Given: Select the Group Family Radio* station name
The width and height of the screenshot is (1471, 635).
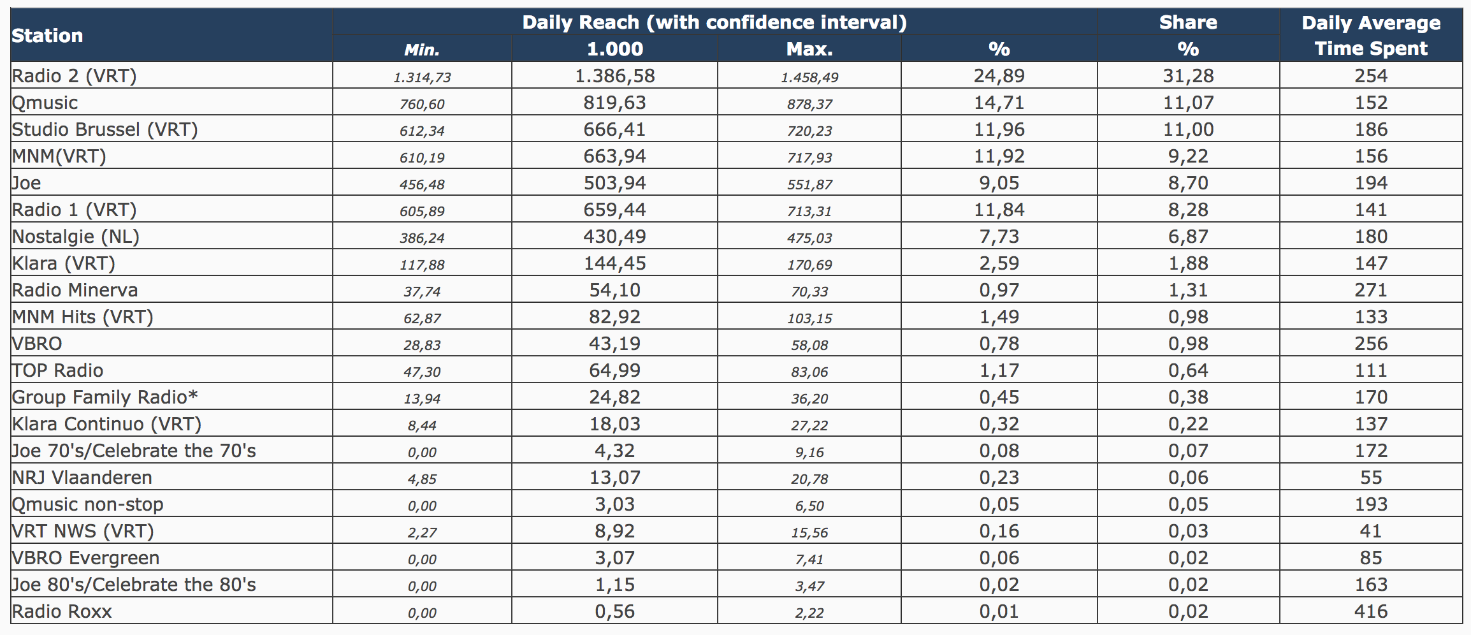Looking at the screenshot, I should [x=105, y=397].
